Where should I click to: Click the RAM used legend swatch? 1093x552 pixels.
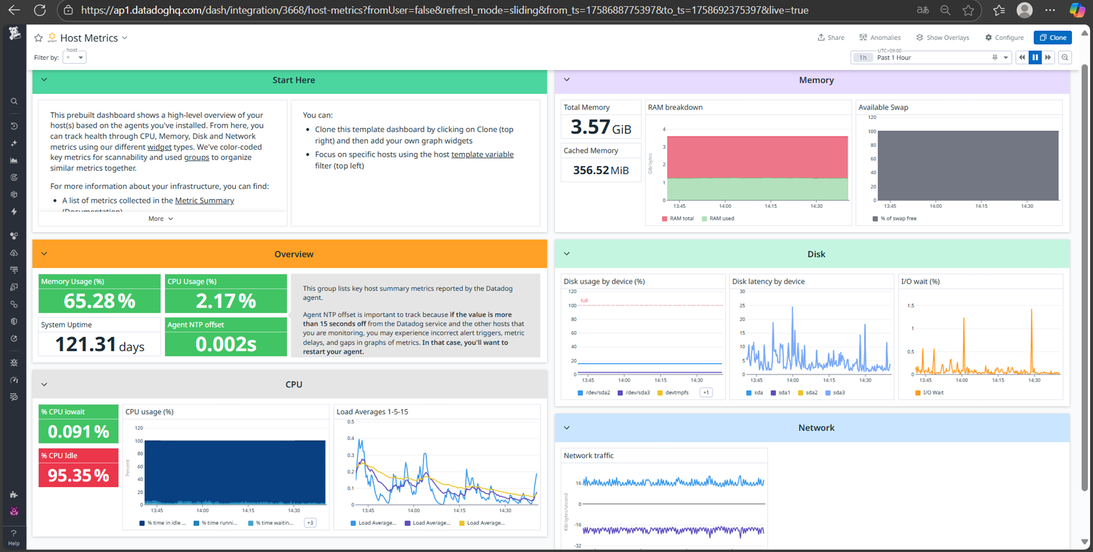click(704, 218)
